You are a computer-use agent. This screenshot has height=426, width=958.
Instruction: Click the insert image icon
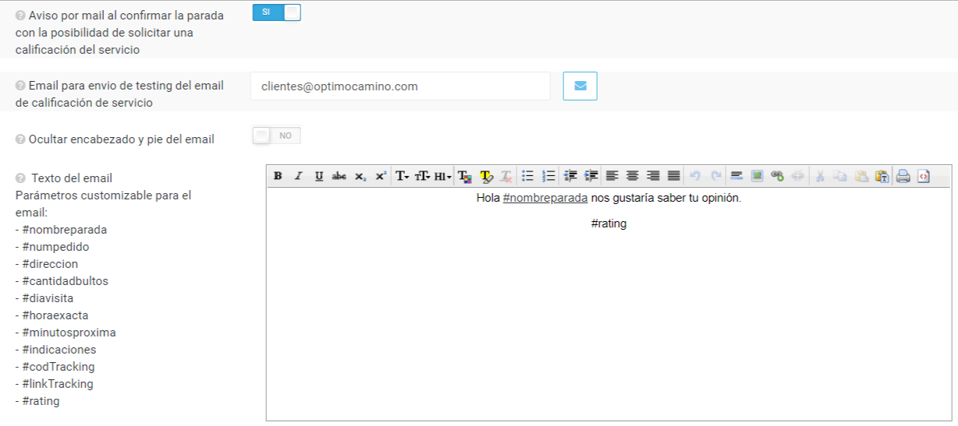757,177
